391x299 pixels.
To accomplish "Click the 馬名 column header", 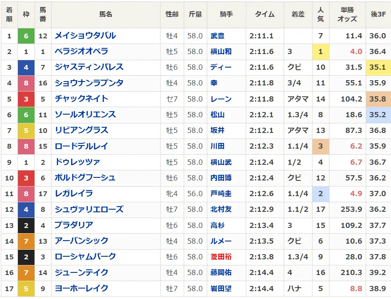I will click(106, 14).
